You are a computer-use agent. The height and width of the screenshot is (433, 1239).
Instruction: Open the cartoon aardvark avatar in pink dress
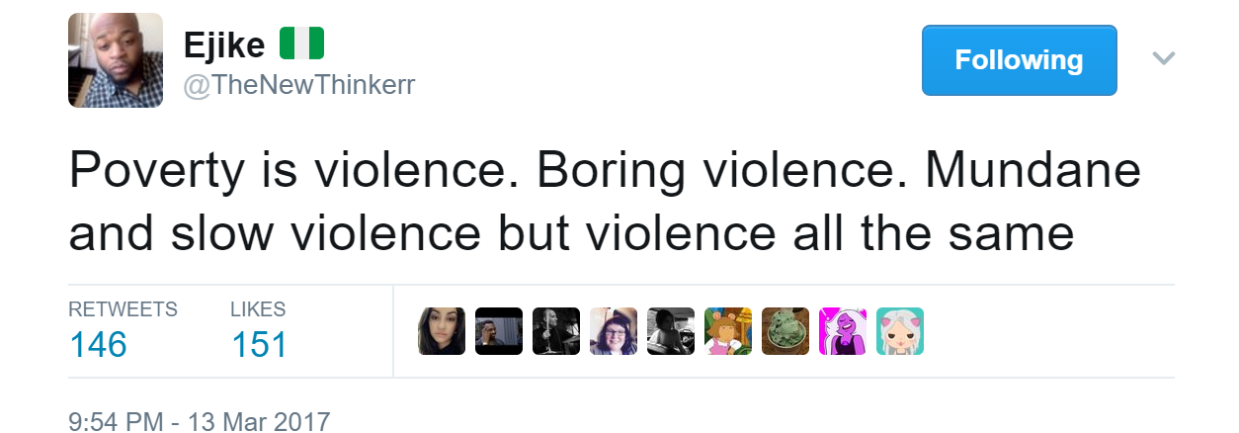tap(728, 331)
